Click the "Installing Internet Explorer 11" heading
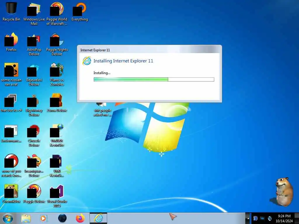The width and height of the screenshot is (299, 224). point(123,61)
